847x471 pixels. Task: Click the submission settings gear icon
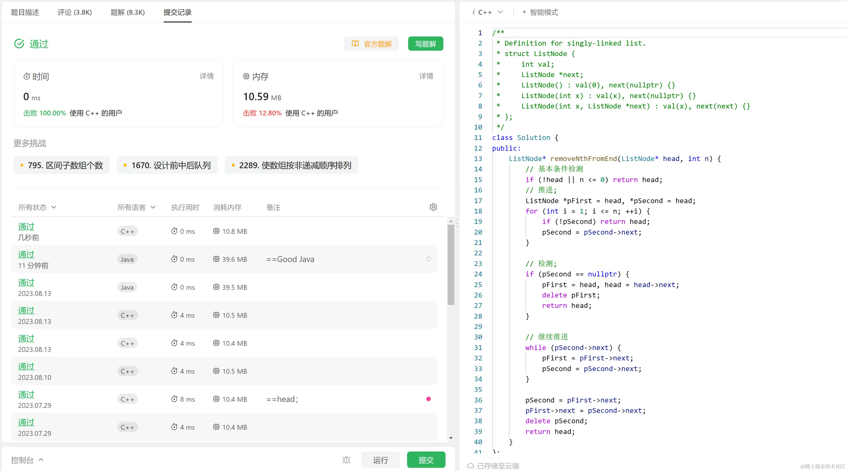(x=433, y=207)
